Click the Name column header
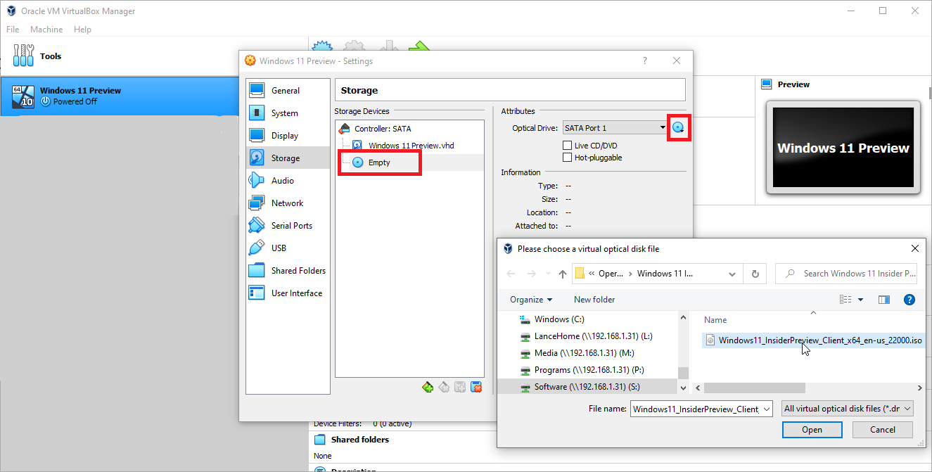Viewport: 932px width, 472px height. [x=715, y=320]
